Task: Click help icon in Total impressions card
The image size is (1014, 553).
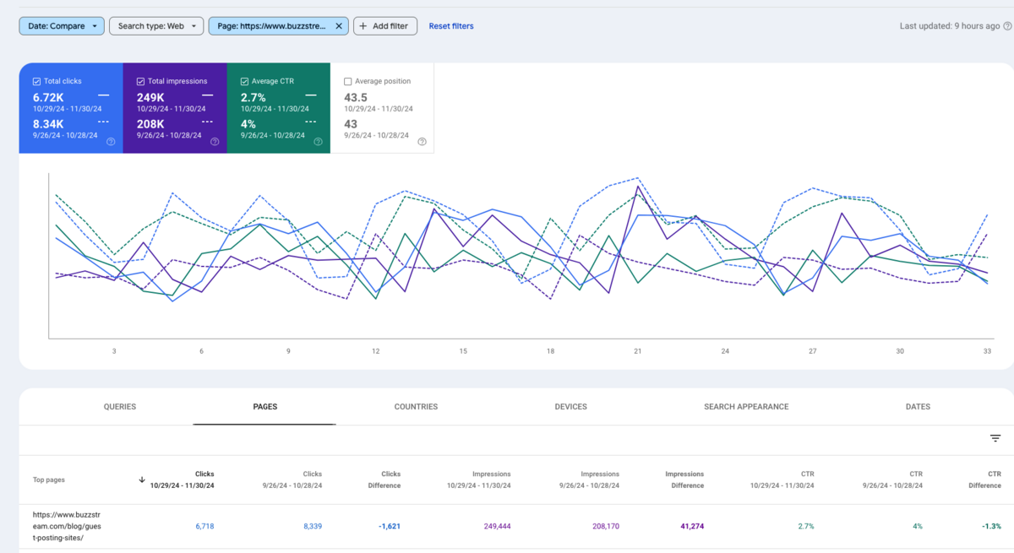Action: point(215,142)
